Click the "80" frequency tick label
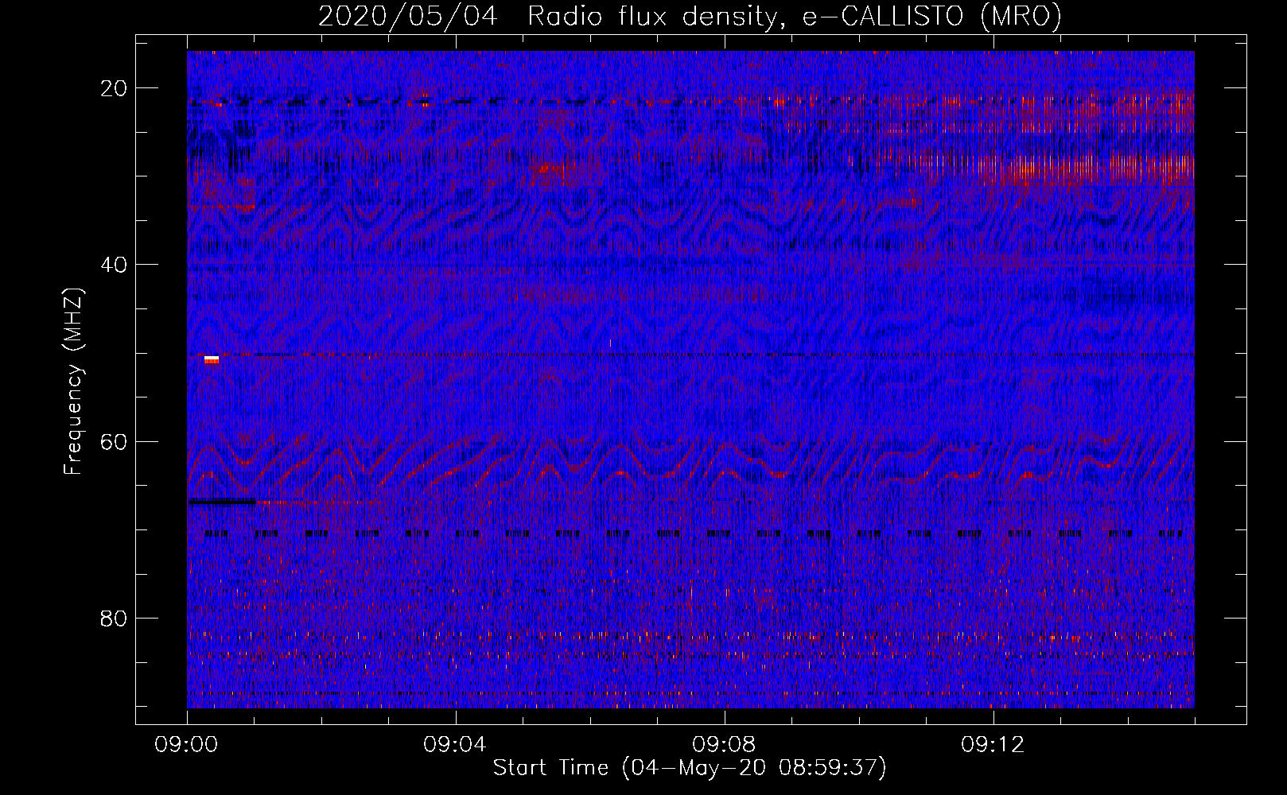1287x795 pixels. point(115,618)
